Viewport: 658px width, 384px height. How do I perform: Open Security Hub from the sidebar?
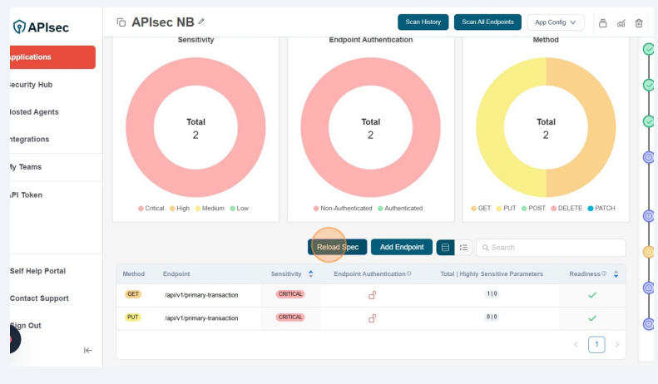pyautogui.click(x=32, y=85)
